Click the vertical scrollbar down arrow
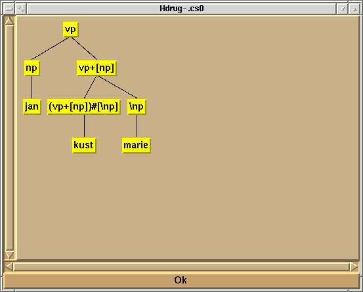 [9, 255]
